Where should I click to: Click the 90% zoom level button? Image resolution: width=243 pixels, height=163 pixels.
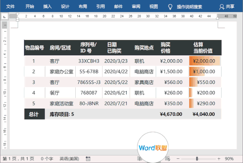click(229, 158)
